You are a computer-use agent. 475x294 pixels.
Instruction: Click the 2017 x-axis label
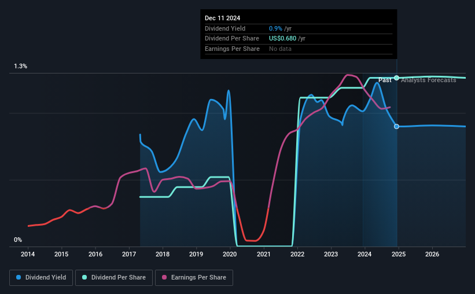[x=129, y=254]
